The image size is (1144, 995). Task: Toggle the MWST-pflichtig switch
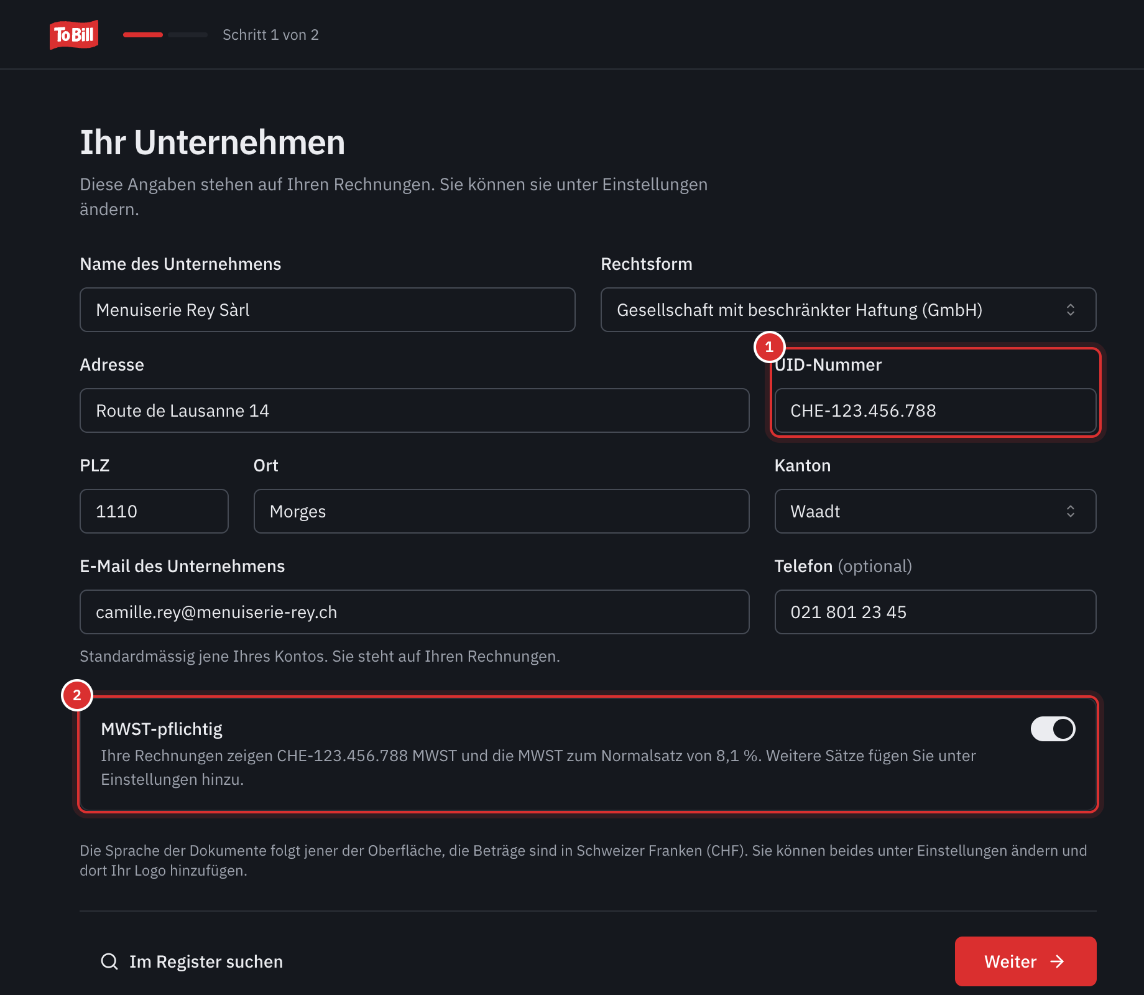[1053, 729]
